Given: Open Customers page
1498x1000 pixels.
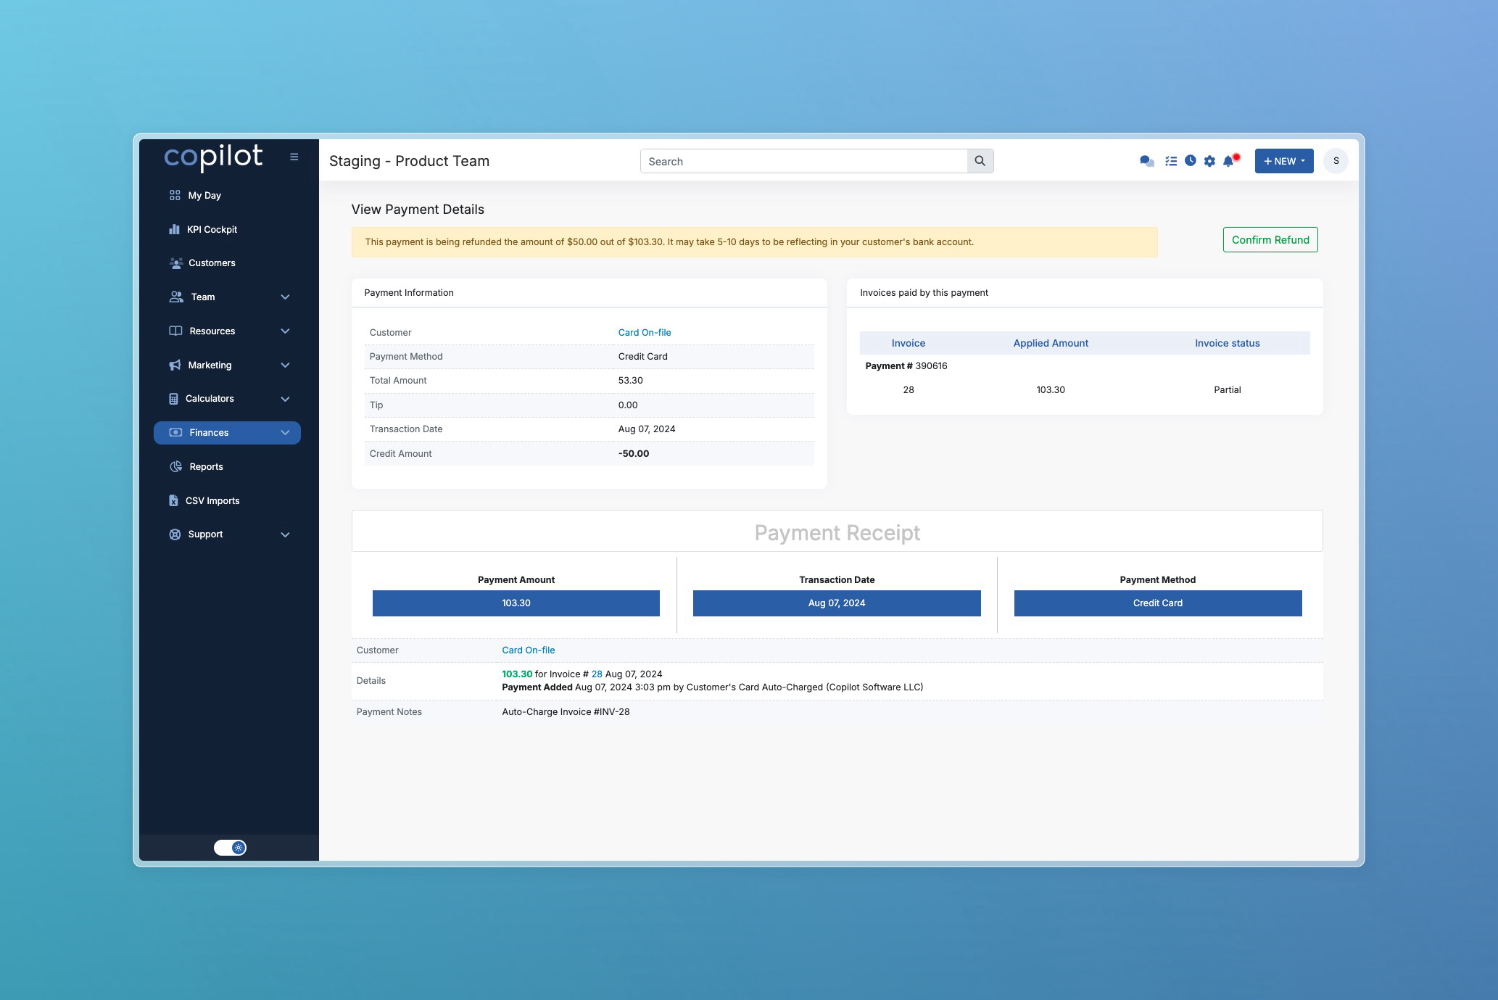Looking at the screenshot, I should [212, 263].
